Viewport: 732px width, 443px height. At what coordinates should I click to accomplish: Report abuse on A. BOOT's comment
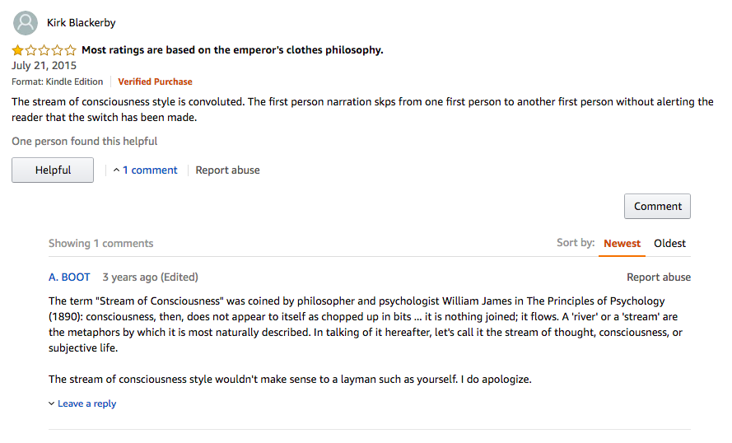coord(658,277)
